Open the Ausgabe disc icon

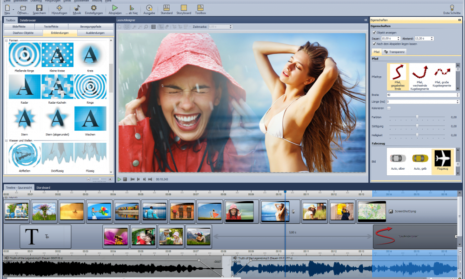tap(149, 8)
